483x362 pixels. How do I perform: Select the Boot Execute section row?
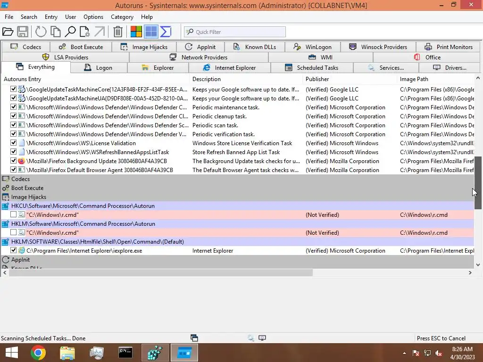tap(237, 188)
